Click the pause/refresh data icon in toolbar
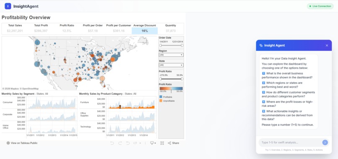The image size is (338, 159). pos(135,143)
